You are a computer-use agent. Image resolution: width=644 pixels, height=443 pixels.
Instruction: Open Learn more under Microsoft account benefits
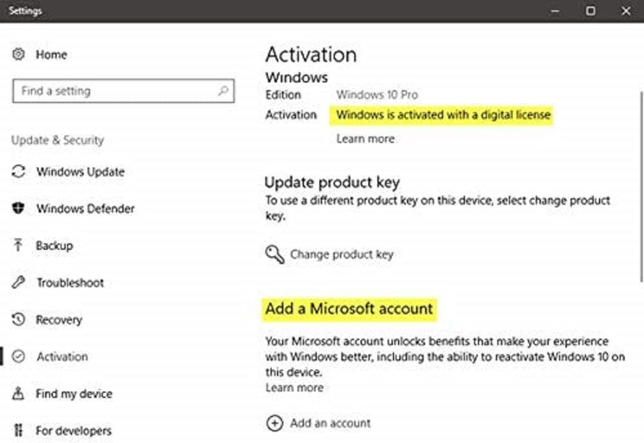tap(294, 388)
